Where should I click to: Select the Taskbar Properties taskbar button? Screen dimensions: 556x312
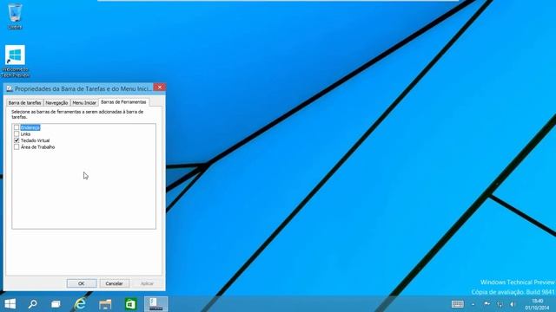click(x=156, y=304)
